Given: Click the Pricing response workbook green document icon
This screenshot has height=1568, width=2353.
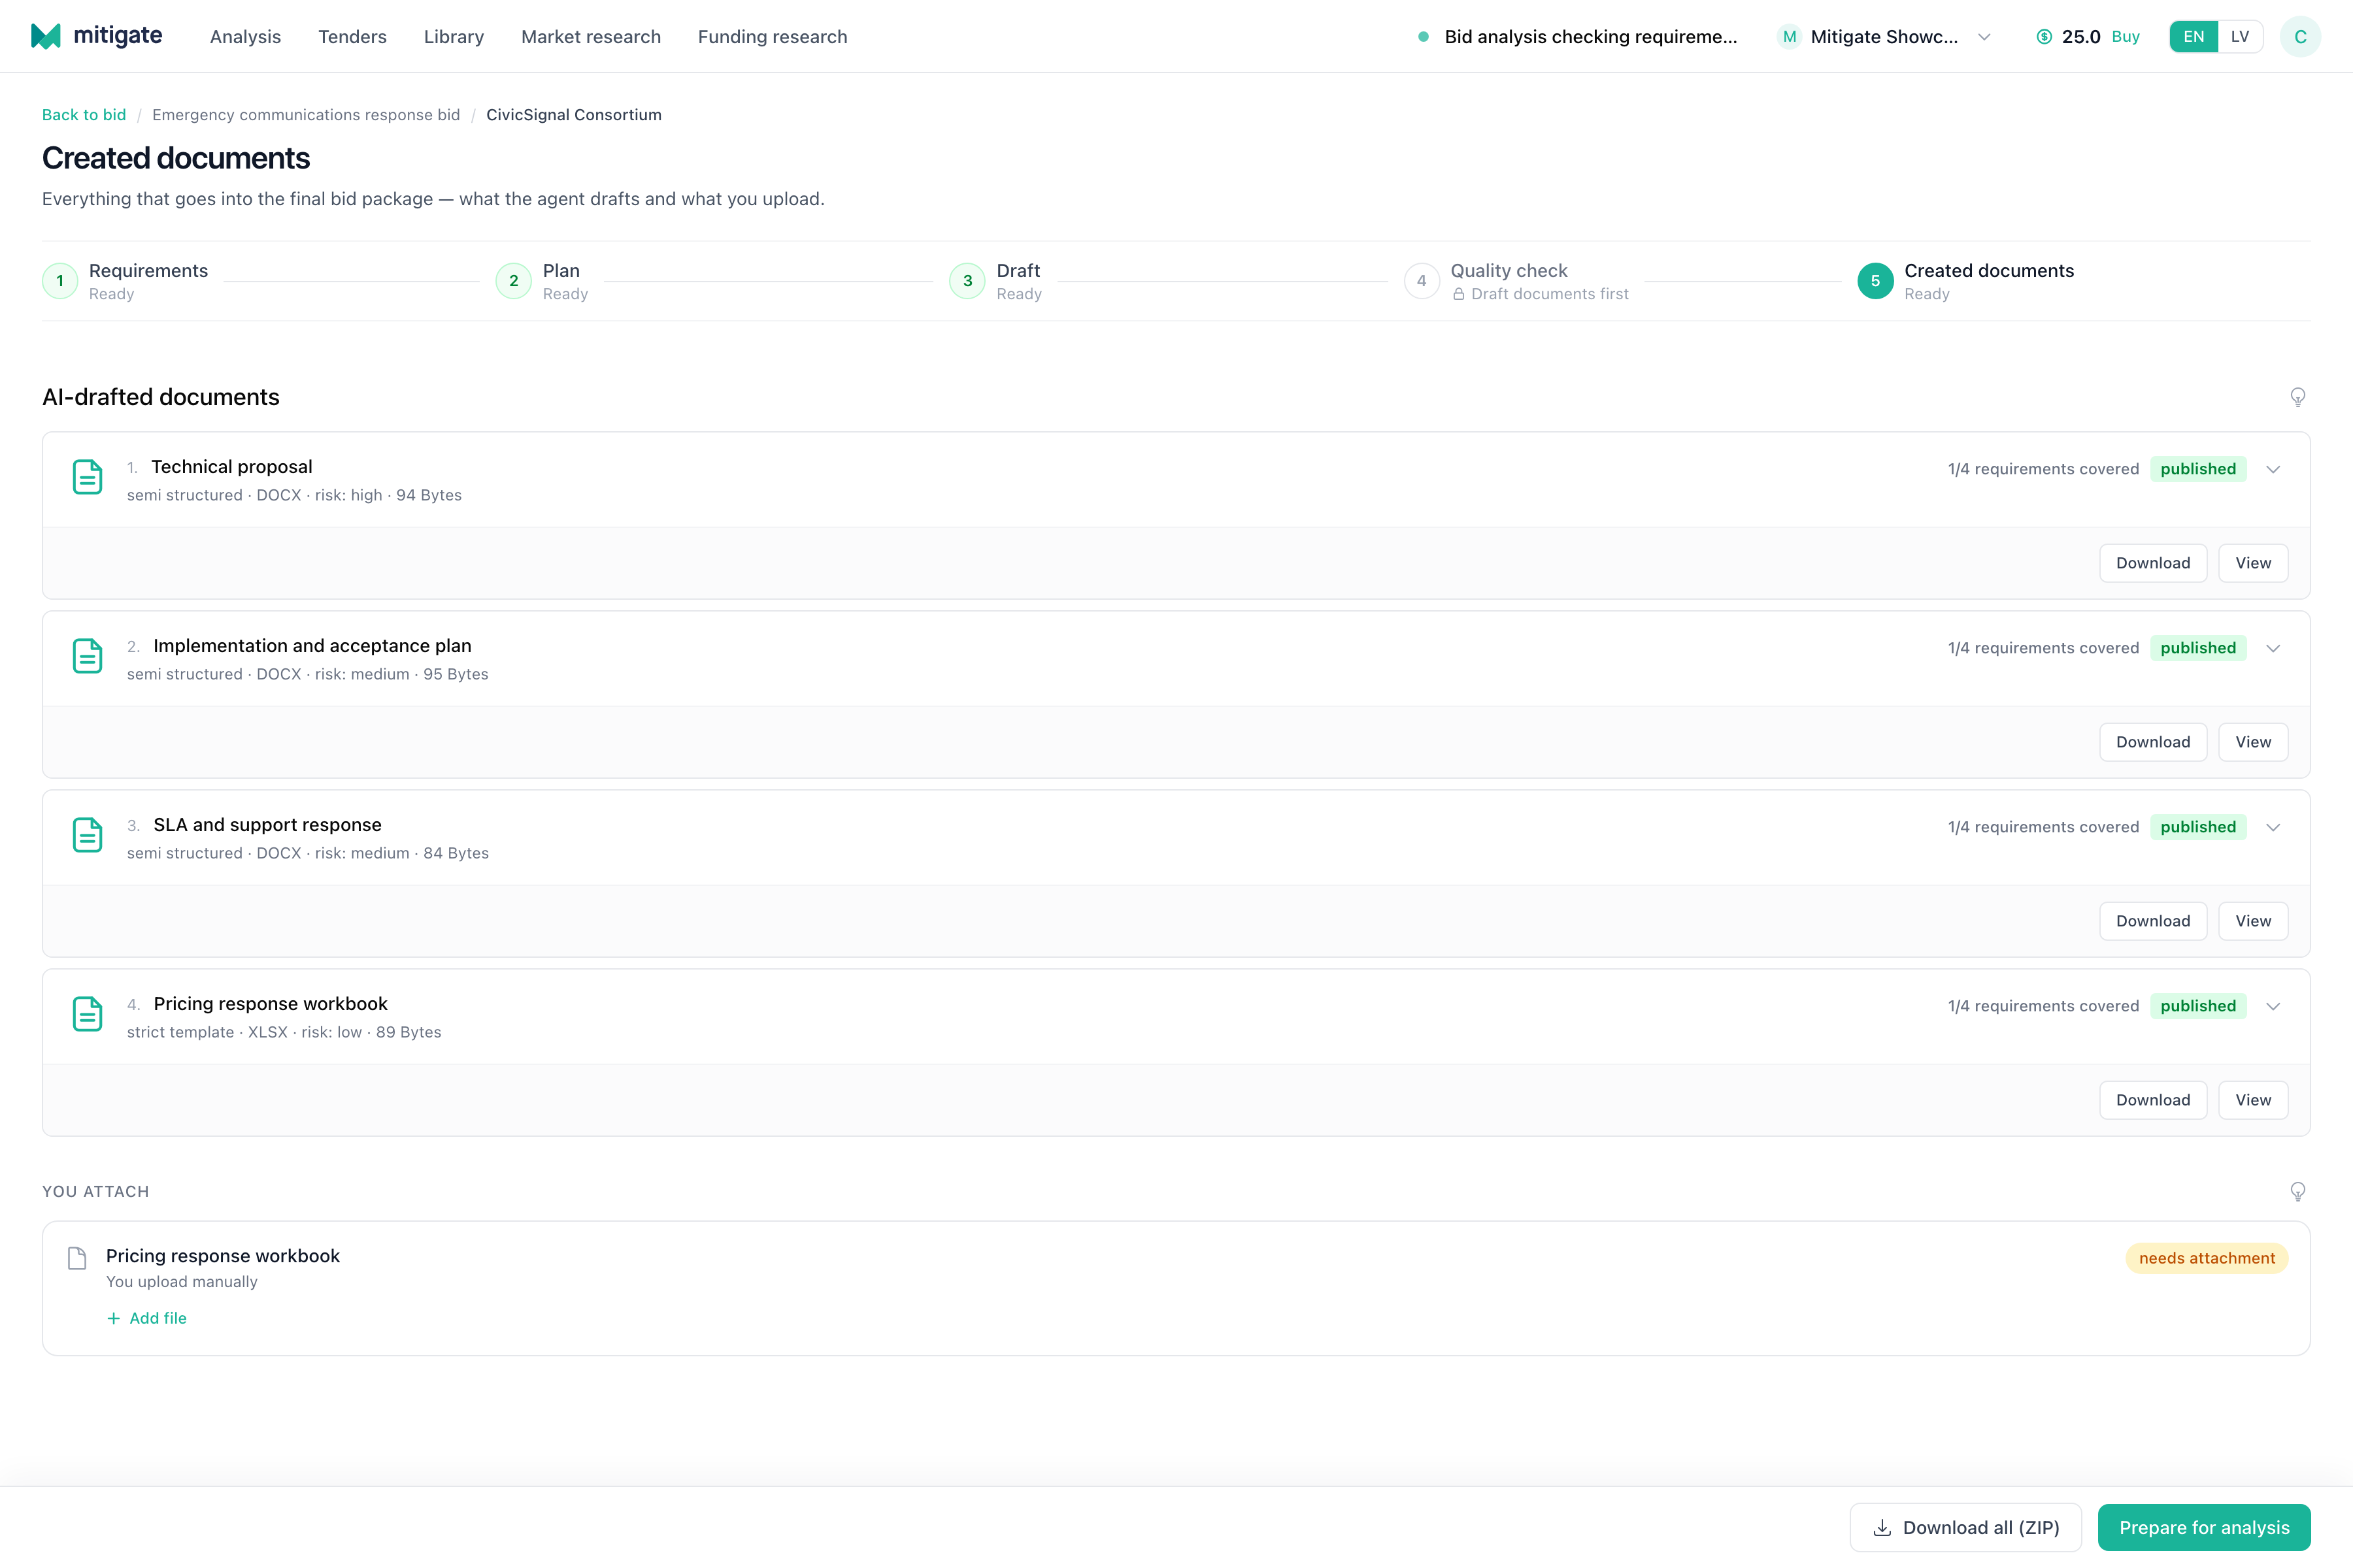Looking at the screenshot, I should (x=88, y=1014).
